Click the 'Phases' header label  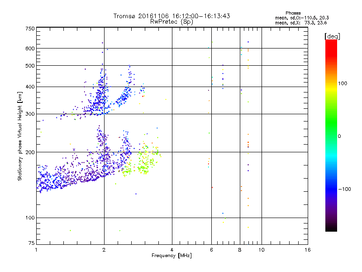pyautogui.click(x=293, y=13)
